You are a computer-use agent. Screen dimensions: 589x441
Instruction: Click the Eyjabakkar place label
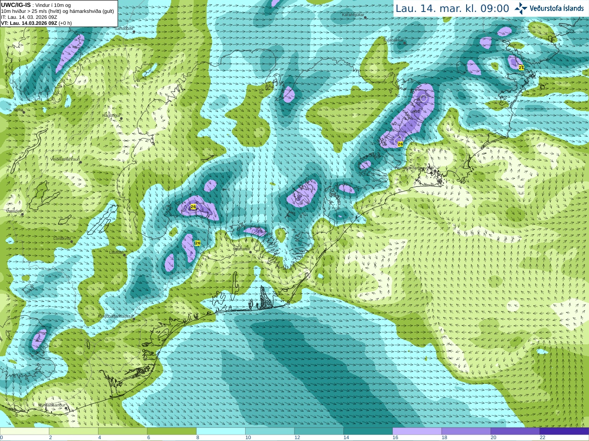coord(394,40)
